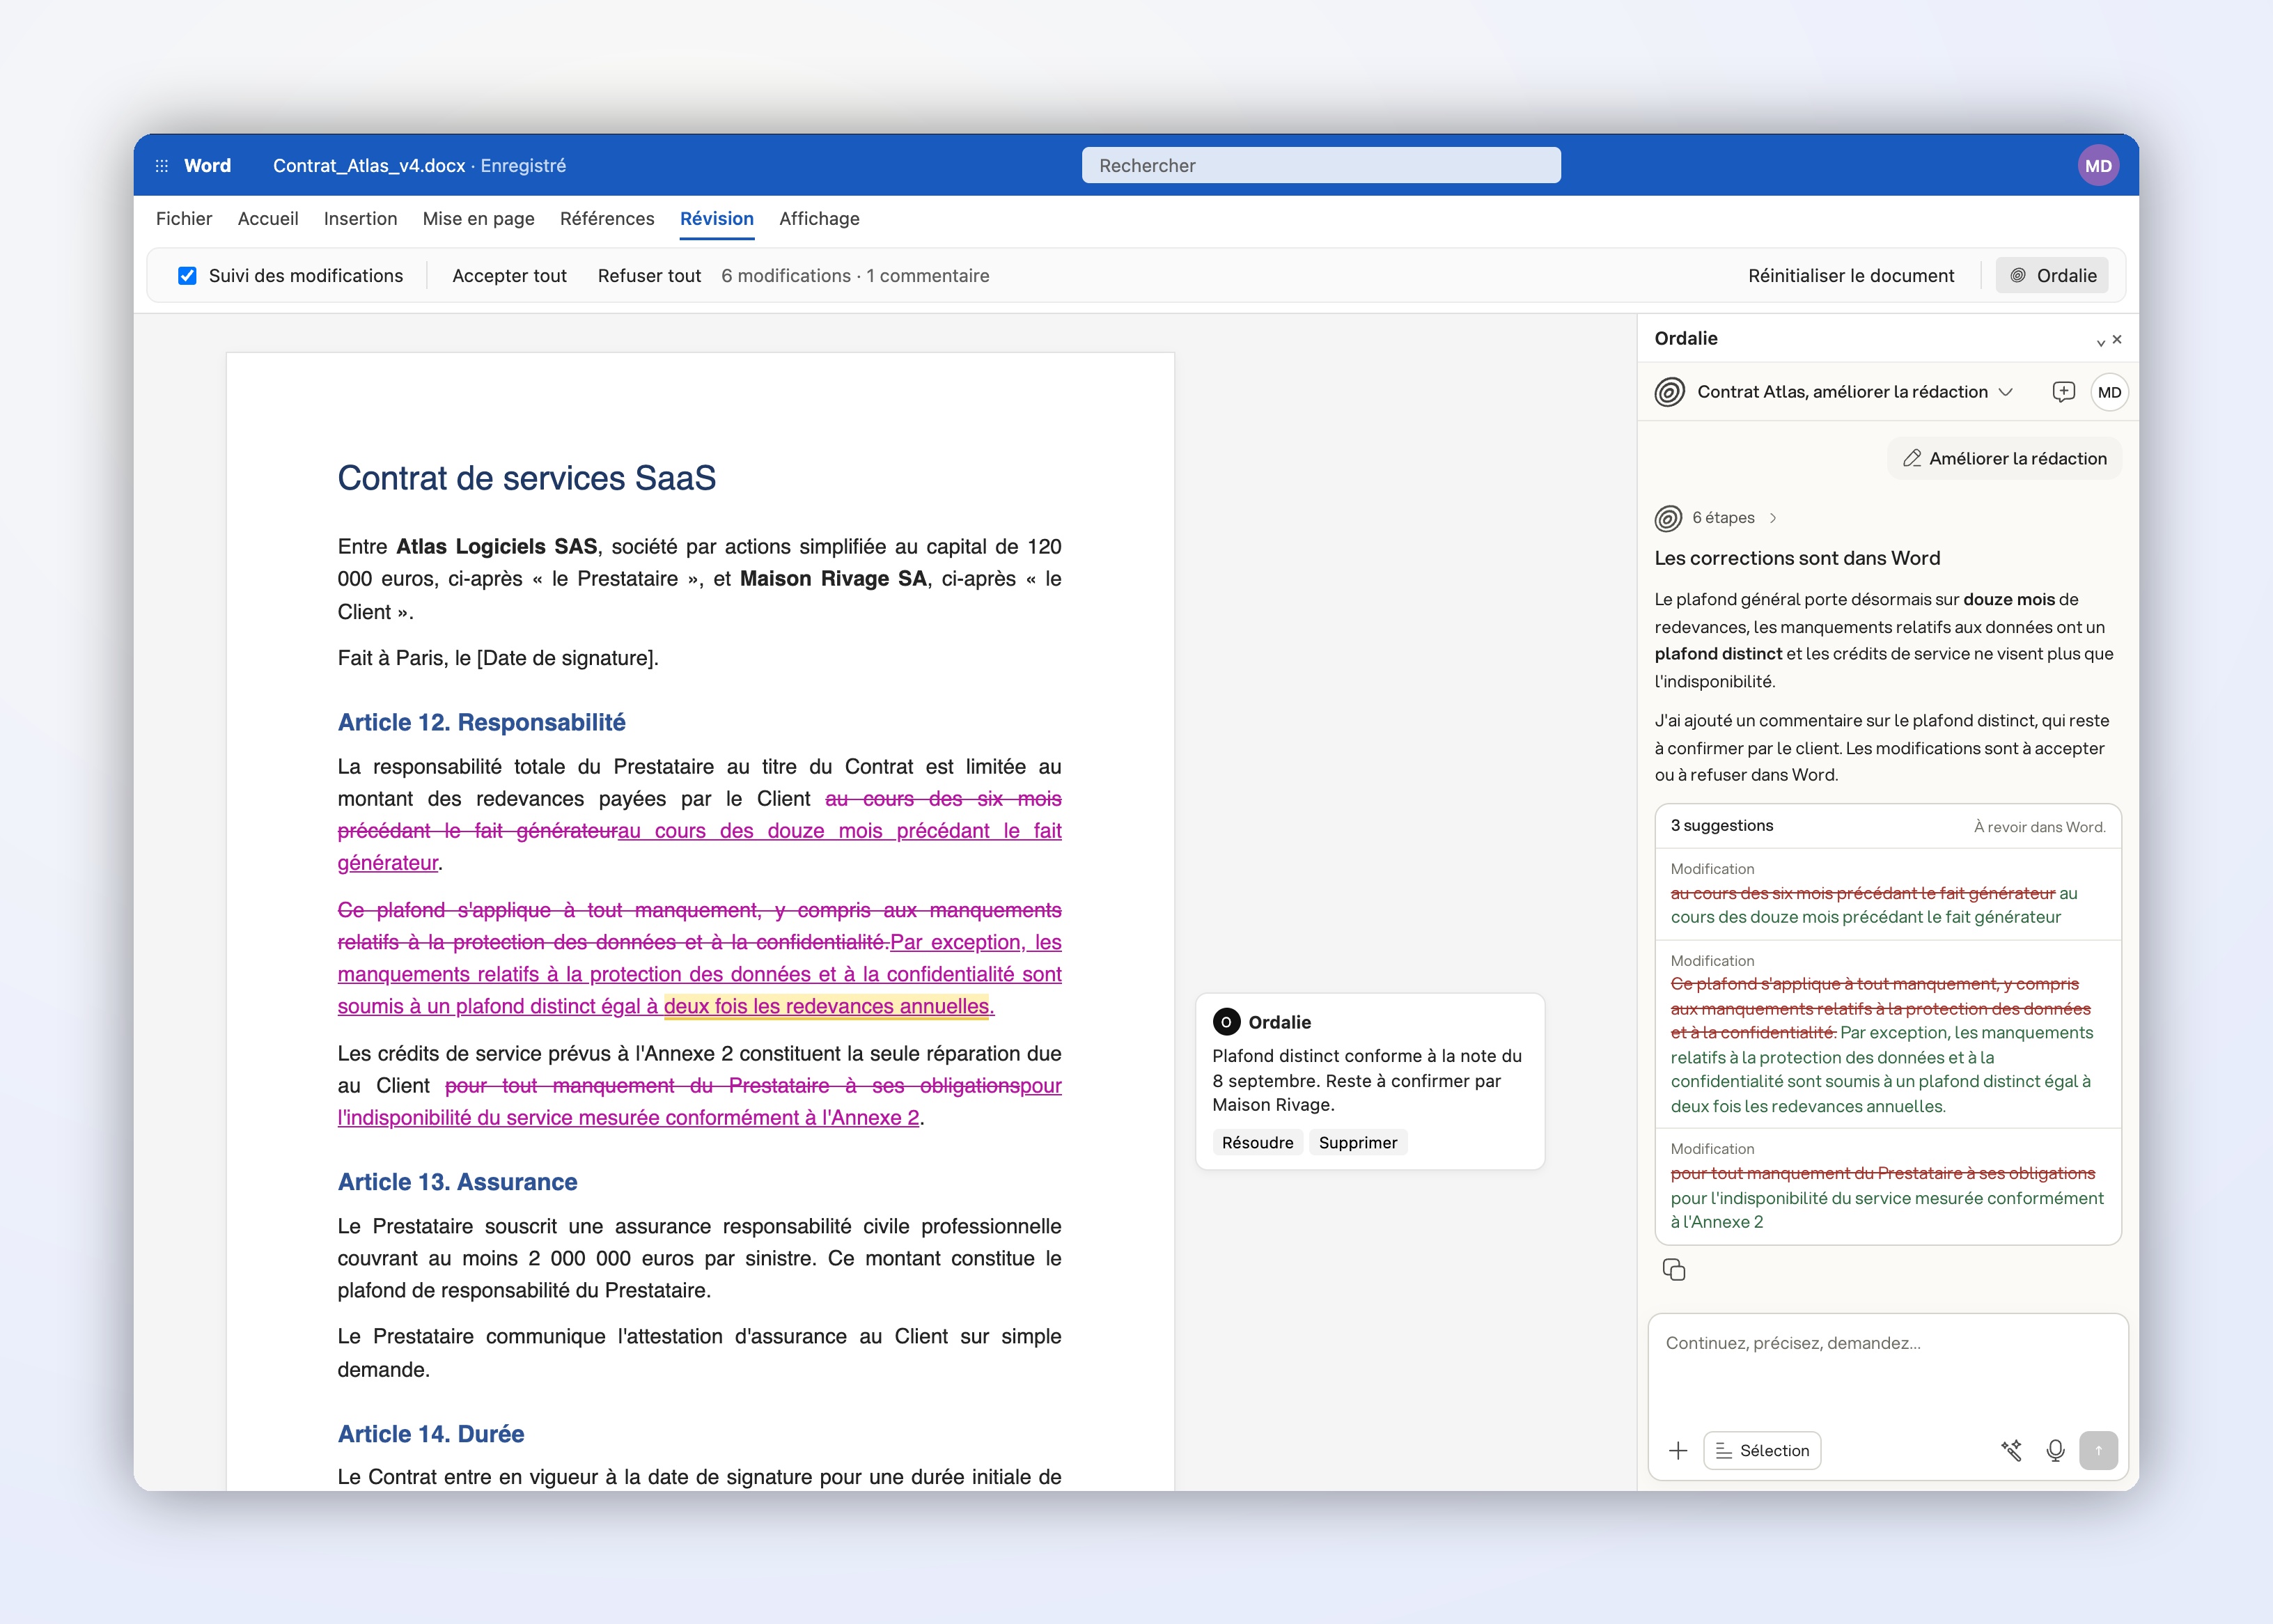
Task: Select the suggestion about plafond distinct
Action: point(1887,1034)
